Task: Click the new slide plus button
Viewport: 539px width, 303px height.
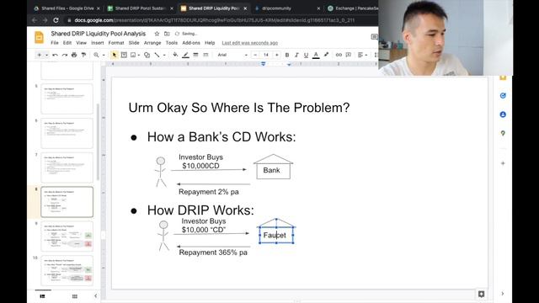Action: click(x=40, y=55)
